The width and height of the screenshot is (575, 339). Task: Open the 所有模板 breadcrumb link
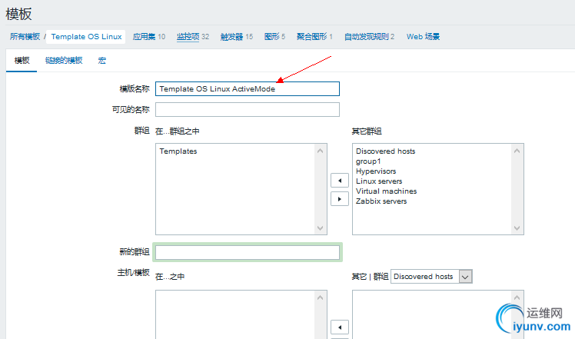(25, 37)
